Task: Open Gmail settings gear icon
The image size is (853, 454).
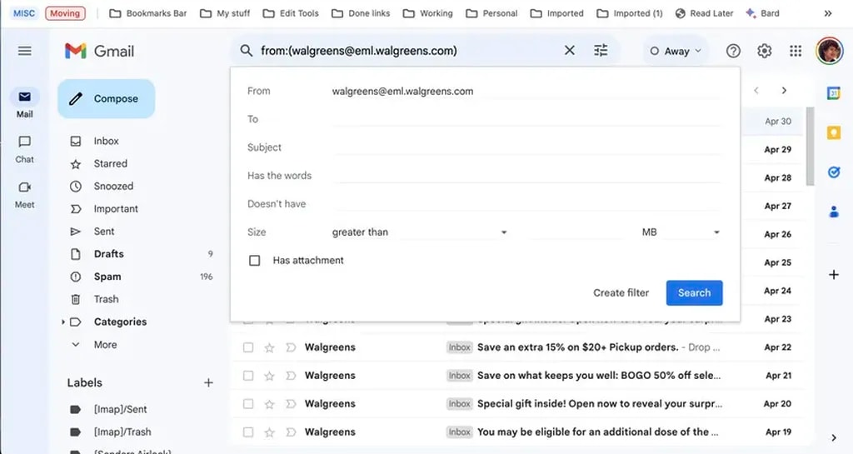Action: tap(764, 51)
